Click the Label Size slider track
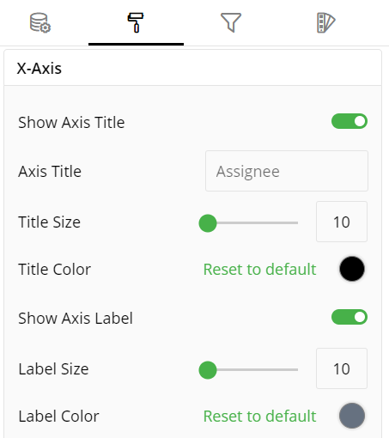This screenshot has height=438, width=389. click(x=248, y=369)
